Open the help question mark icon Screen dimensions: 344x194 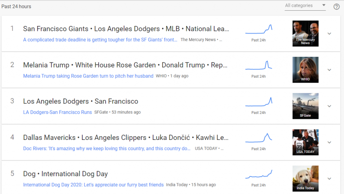click(336, 6)
